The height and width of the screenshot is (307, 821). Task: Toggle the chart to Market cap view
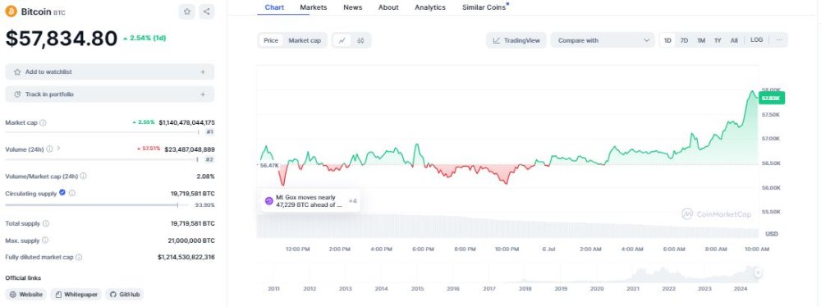[x=305, y=40]
